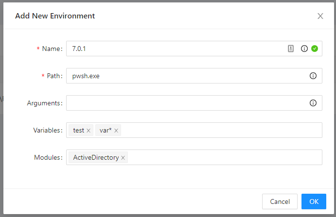Show info tooltip for the Arguments field
Viewport: 336px width, 217px height.
tap(313, 103)
